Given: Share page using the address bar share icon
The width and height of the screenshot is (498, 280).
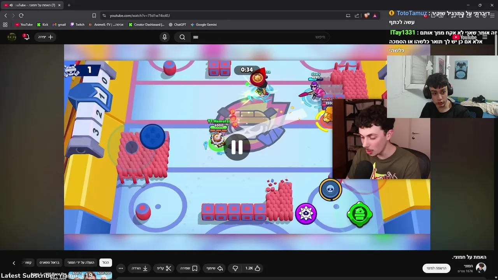Looking at the screenshot, I should click(357, 16).
